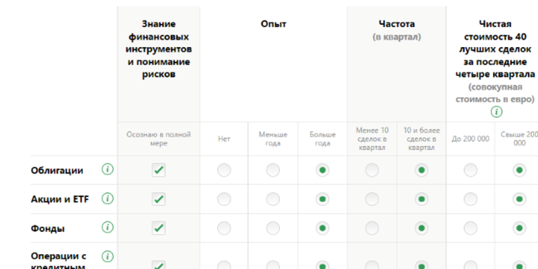
Task: Click info icon beside Операции с кредитным
Action: (x=108, y=257)
